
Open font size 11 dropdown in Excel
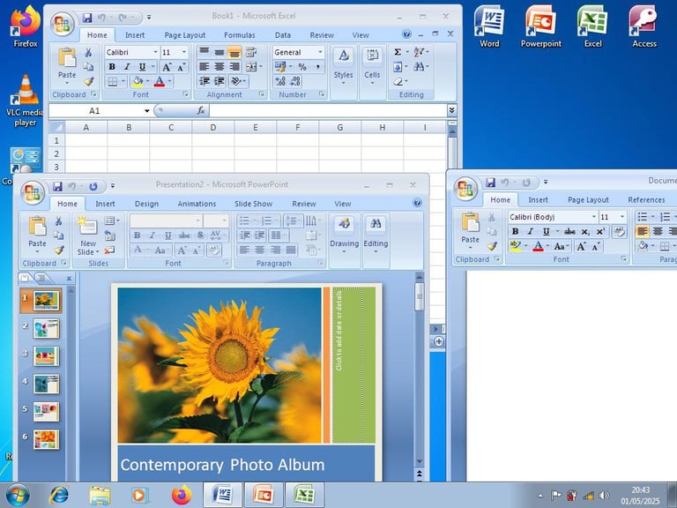184,52
